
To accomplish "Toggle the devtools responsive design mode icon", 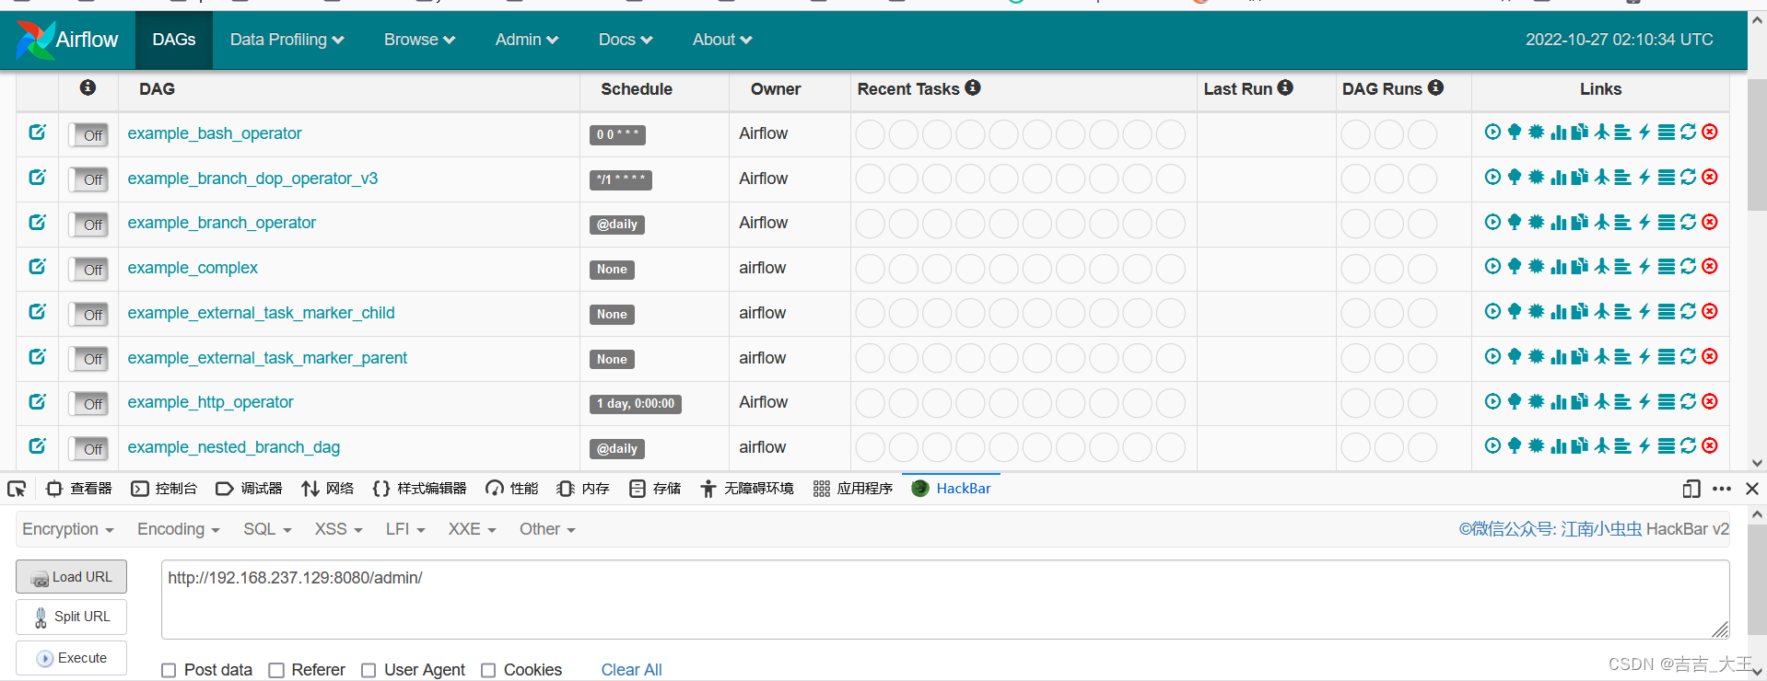I will pyautogui.click(x=1691, y=489).
